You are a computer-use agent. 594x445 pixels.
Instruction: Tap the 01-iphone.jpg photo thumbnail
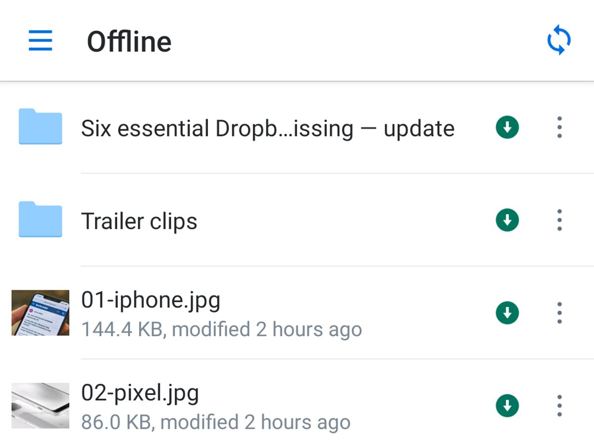tap(40, 312)
